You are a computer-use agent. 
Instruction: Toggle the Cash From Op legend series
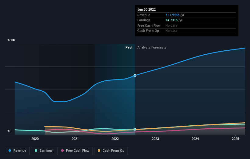(111, 151)
